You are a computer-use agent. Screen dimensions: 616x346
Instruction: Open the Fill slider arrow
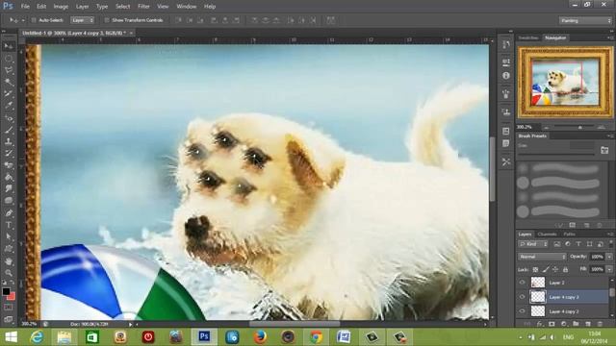coord(609,269)
